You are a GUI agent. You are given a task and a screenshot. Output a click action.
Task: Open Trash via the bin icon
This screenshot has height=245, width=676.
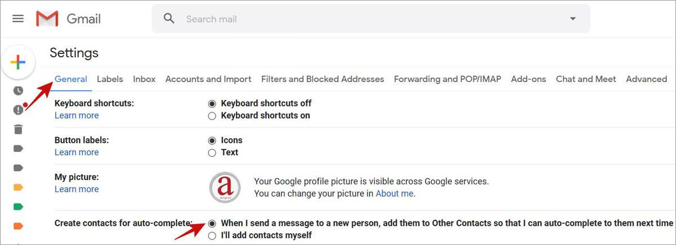pos(18,129)
